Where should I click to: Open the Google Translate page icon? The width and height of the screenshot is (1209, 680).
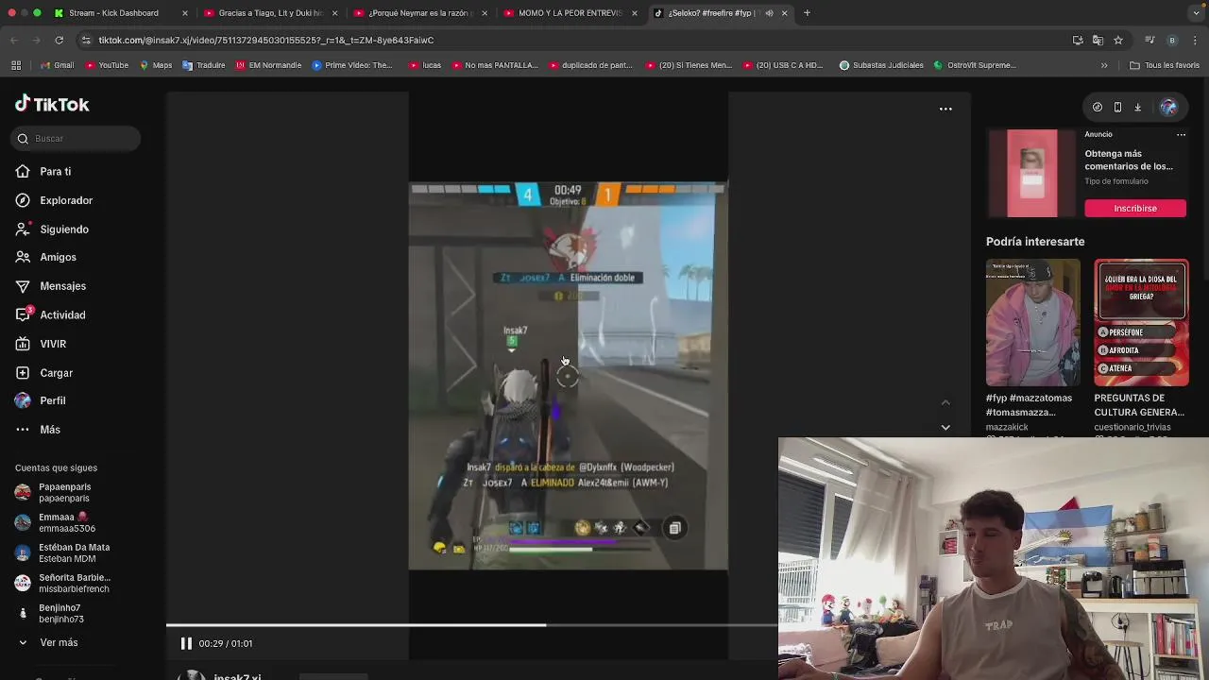[1098, 40]
